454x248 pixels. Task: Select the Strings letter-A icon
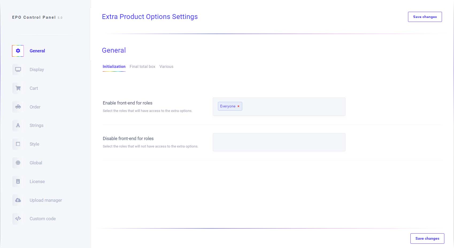click(x=18, y=125)
